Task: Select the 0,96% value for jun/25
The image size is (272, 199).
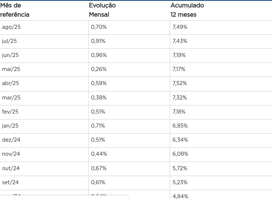Action: tap(99, 55)
